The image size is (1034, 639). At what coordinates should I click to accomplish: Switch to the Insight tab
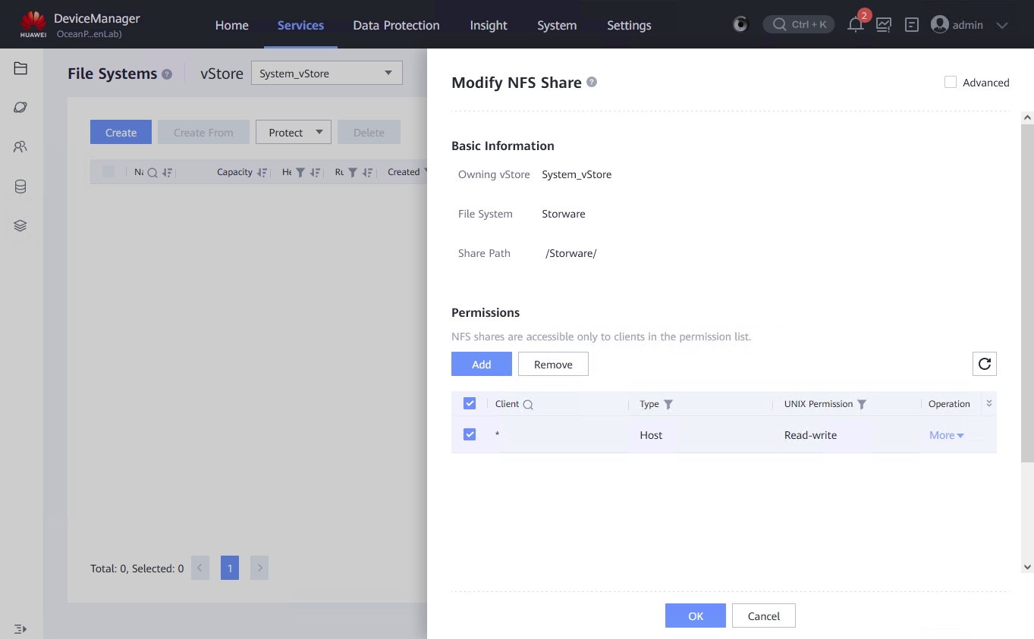(x=488, y=25)
